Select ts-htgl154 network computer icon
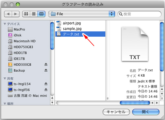 10,84
